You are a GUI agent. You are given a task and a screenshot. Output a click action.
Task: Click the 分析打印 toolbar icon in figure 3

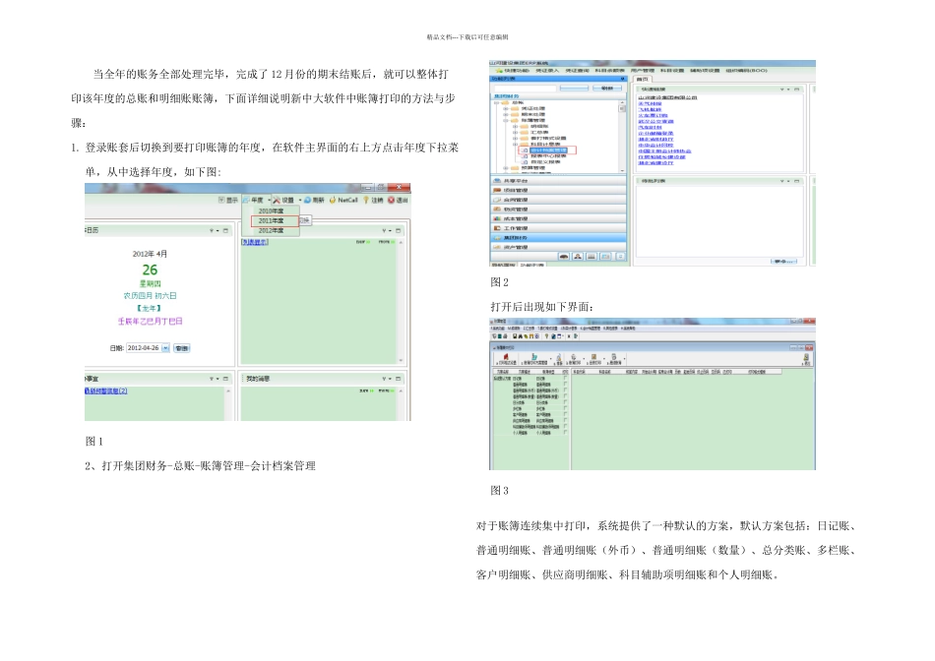[x=593, y=356]
